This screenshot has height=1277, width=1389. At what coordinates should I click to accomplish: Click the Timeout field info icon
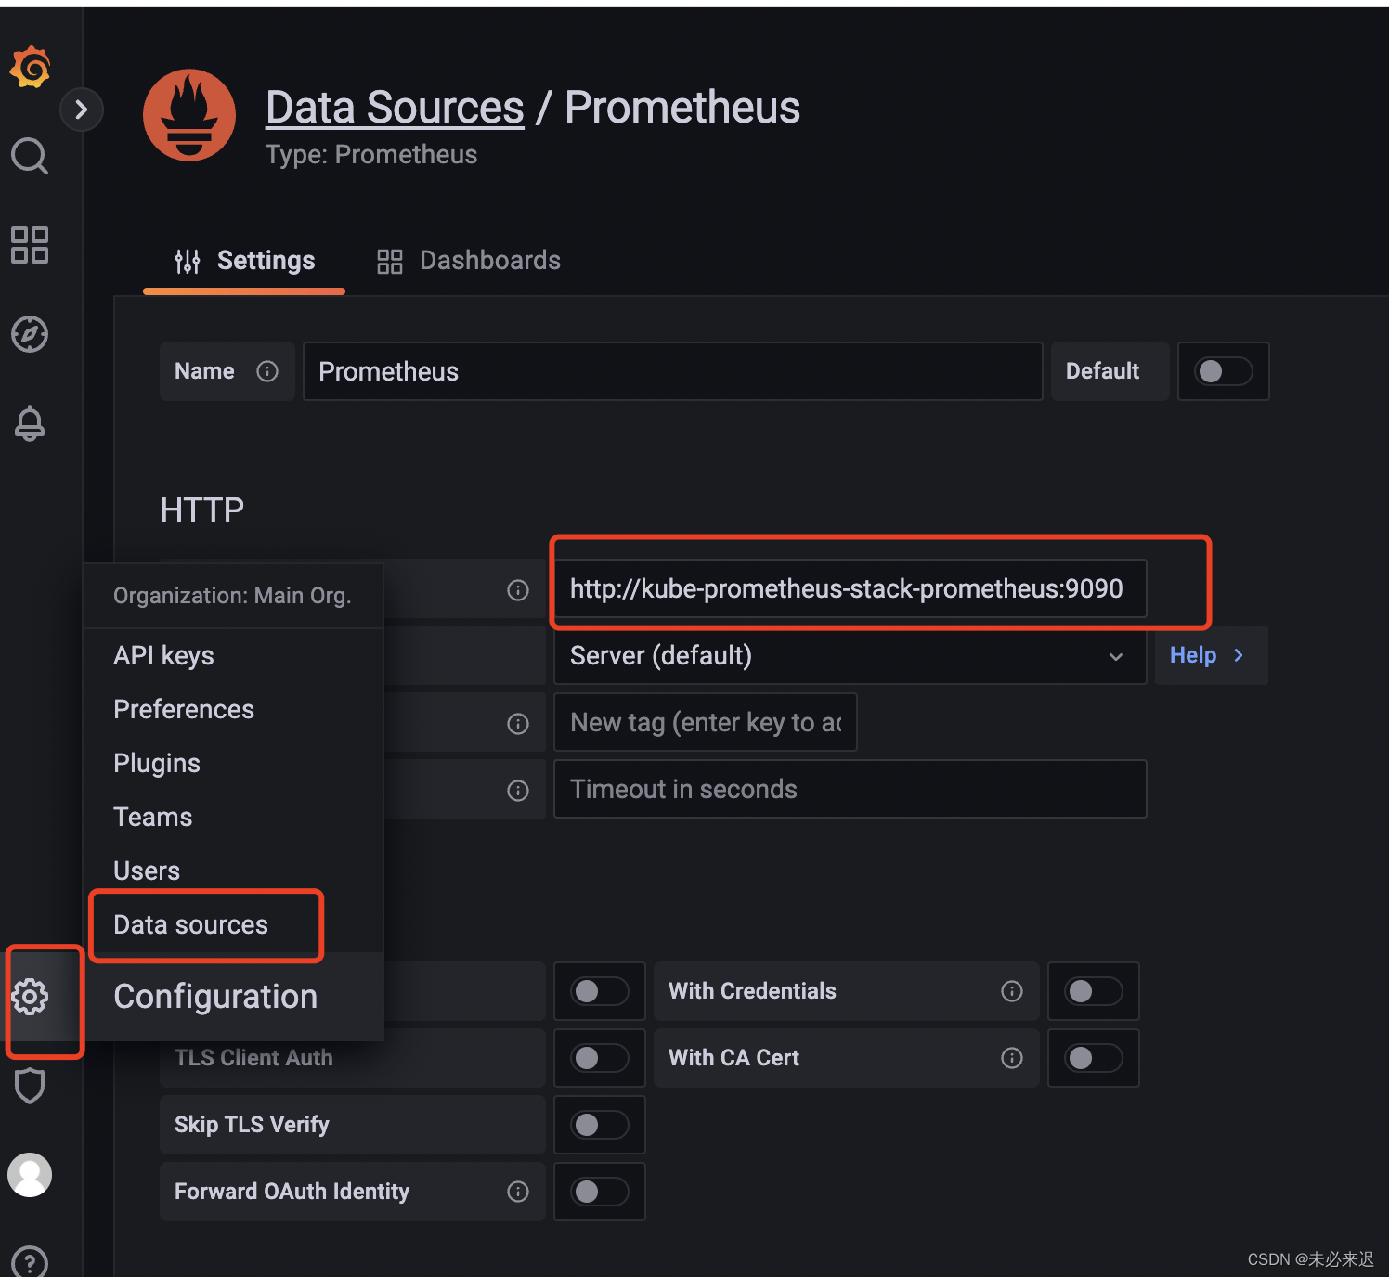tap(518, 791)
